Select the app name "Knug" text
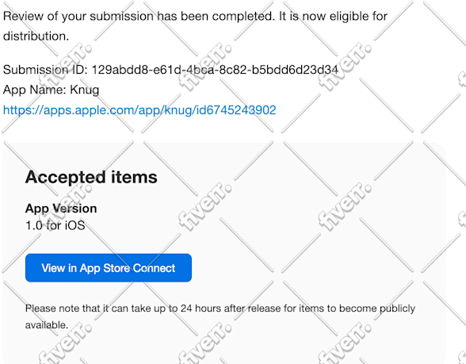466x364 pixels. (x=84, y=90)
